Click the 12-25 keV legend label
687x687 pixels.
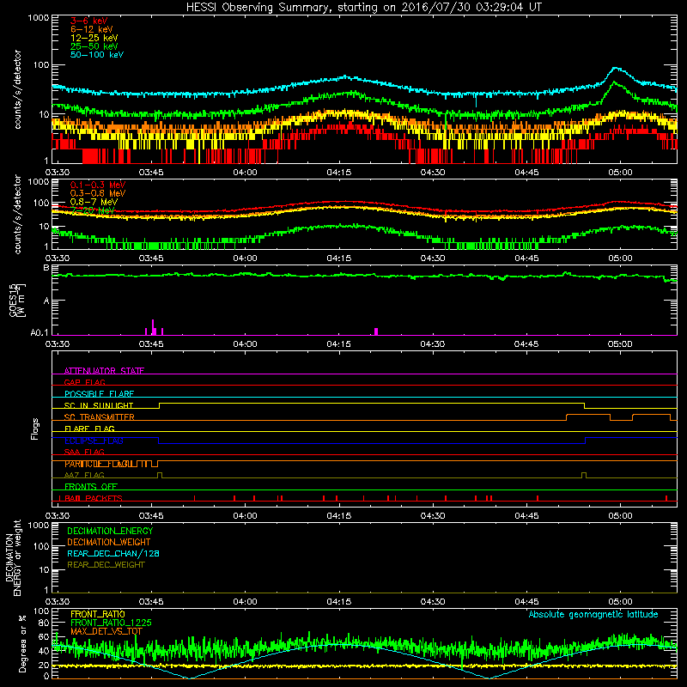(94, 38)
